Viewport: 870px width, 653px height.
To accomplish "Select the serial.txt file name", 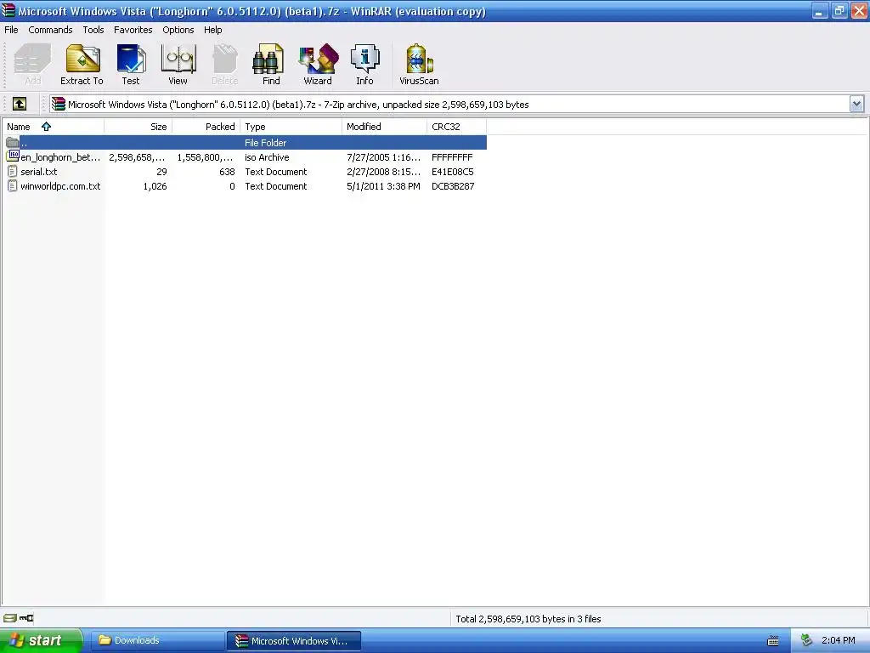I will pos(39,172).
